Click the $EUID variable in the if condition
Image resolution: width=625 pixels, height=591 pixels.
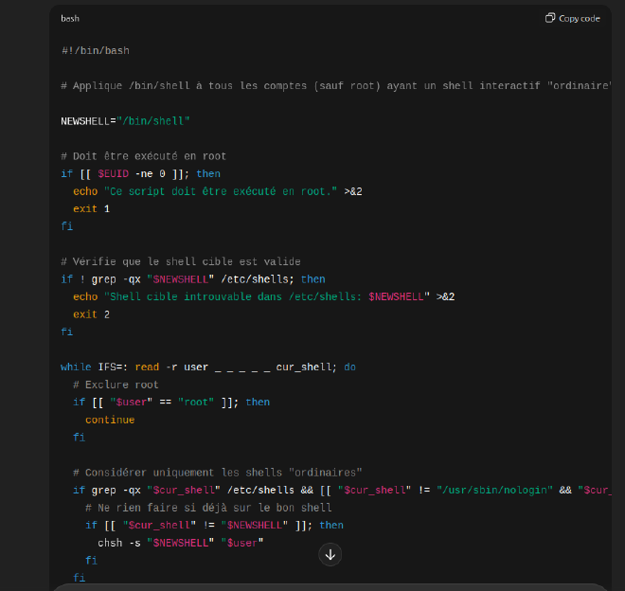click(114, 173)
